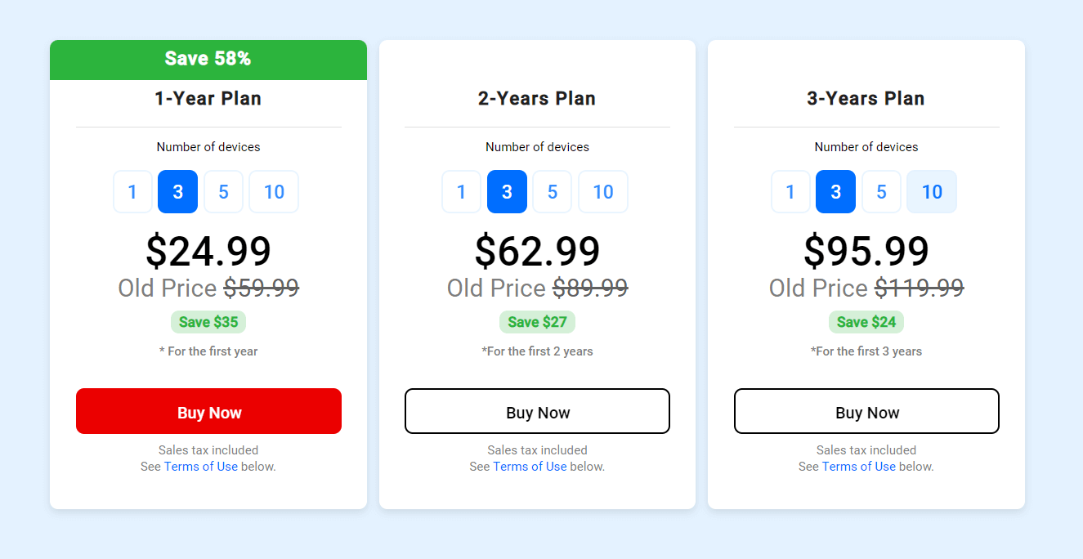Screen dimensions: 1083x559
Task: Select 3 devices in 1-Year Plan
Action: click(178, 192)
